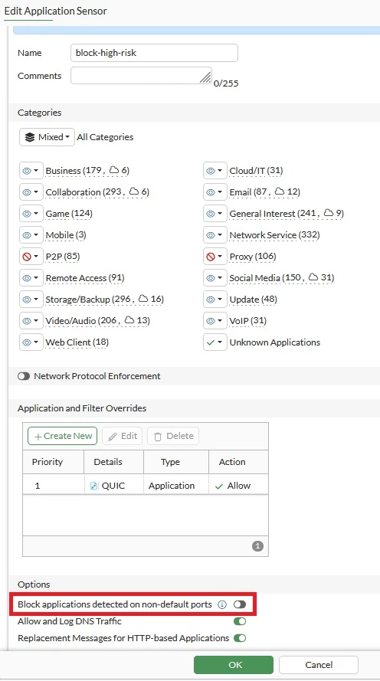
Task: Click the Edit Application Sensor title
Action: [x=56, y=11]
